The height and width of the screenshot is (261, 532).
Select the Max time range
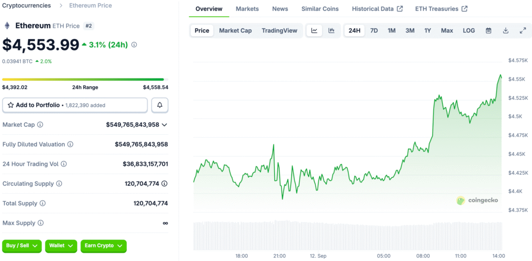point(447,31)
